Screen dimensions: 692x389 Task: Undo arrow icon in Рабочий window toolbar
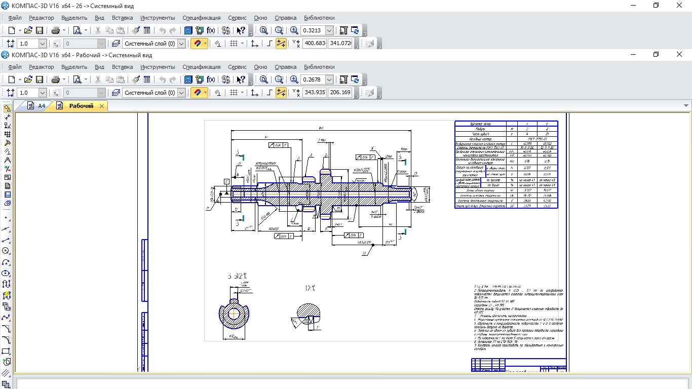(162, 80)
